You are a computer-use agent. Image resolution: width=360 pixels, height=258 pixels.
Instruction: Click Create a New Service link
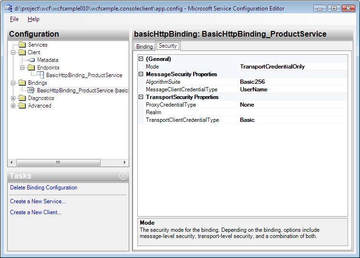click(38, 201)
